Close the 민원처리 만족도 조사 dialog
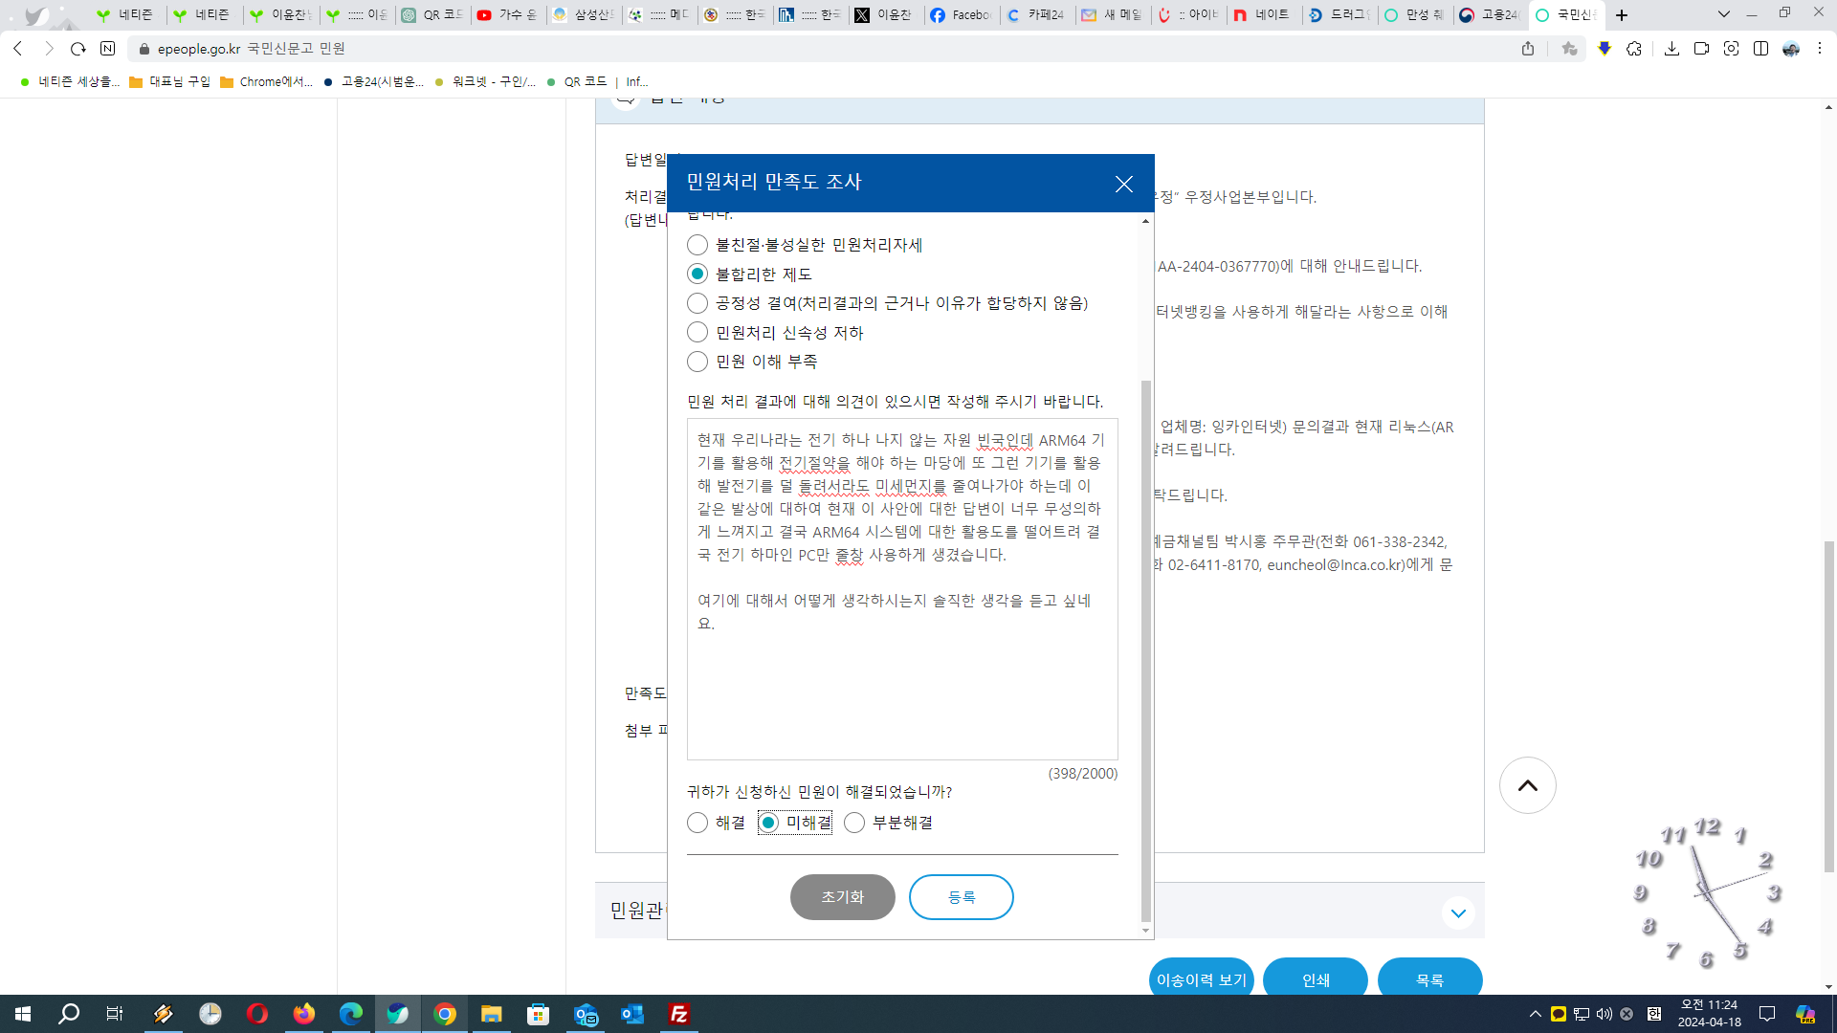This screenshot has width=1837, height=1033. tap(1123, 184)
